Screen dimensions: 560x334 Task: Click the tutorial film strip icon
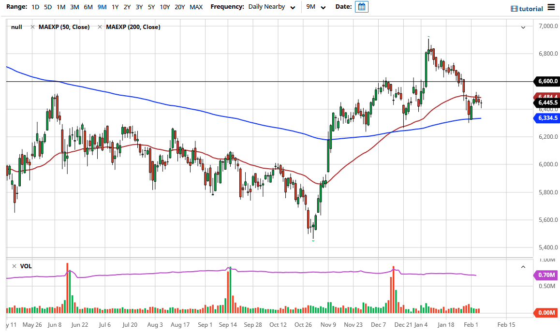pyautogui.click(x=515, y=8)
